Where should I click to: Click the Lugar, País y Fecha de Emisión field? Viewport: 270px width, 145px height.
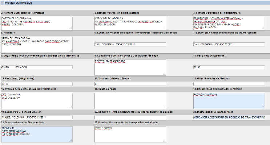(36, 117)
